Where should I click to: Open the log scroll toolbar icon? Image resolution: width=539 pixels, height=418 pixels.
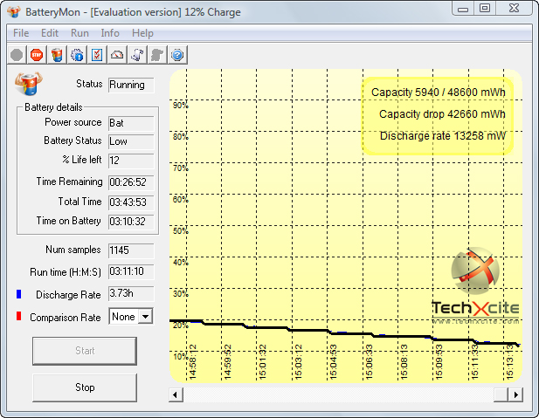(x=137, y=55)
